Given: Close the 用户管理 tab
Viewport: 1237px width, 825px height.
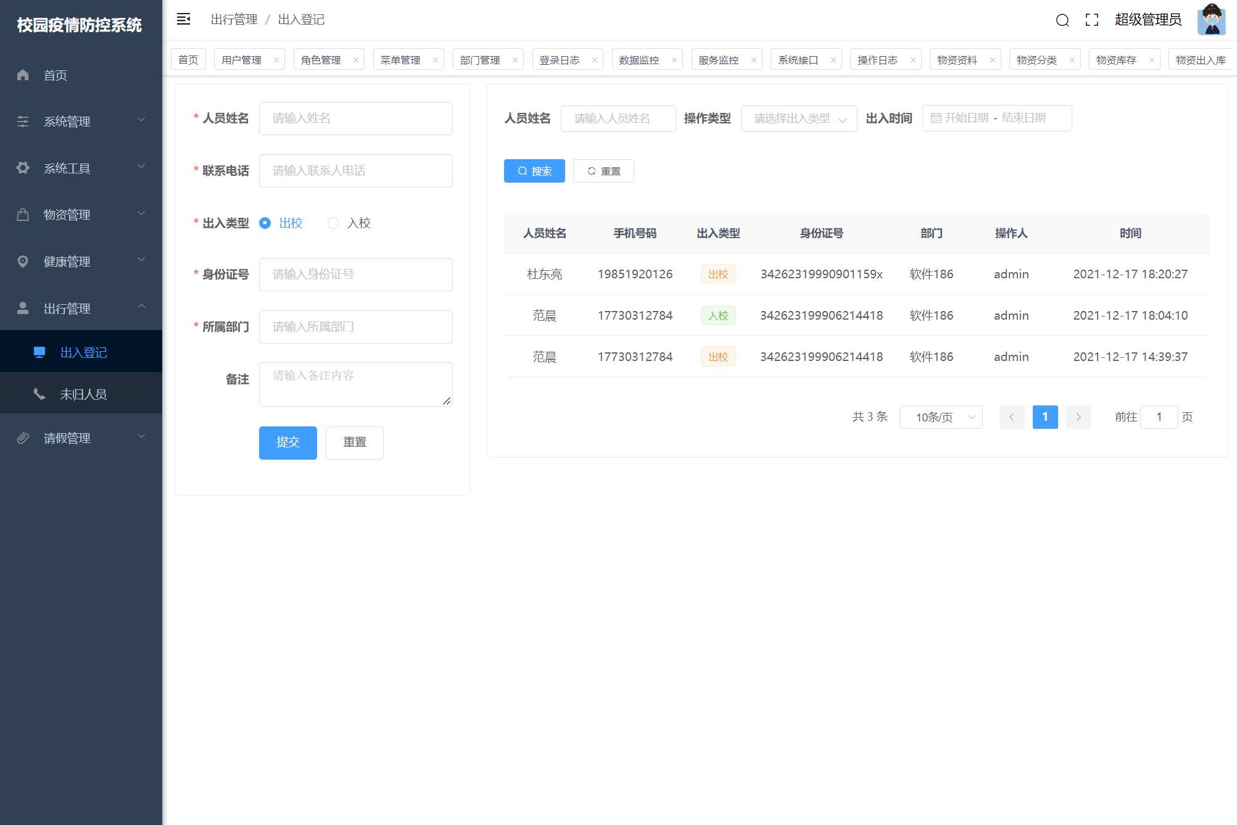Looking at the screenshot, I should click(276, 60).
